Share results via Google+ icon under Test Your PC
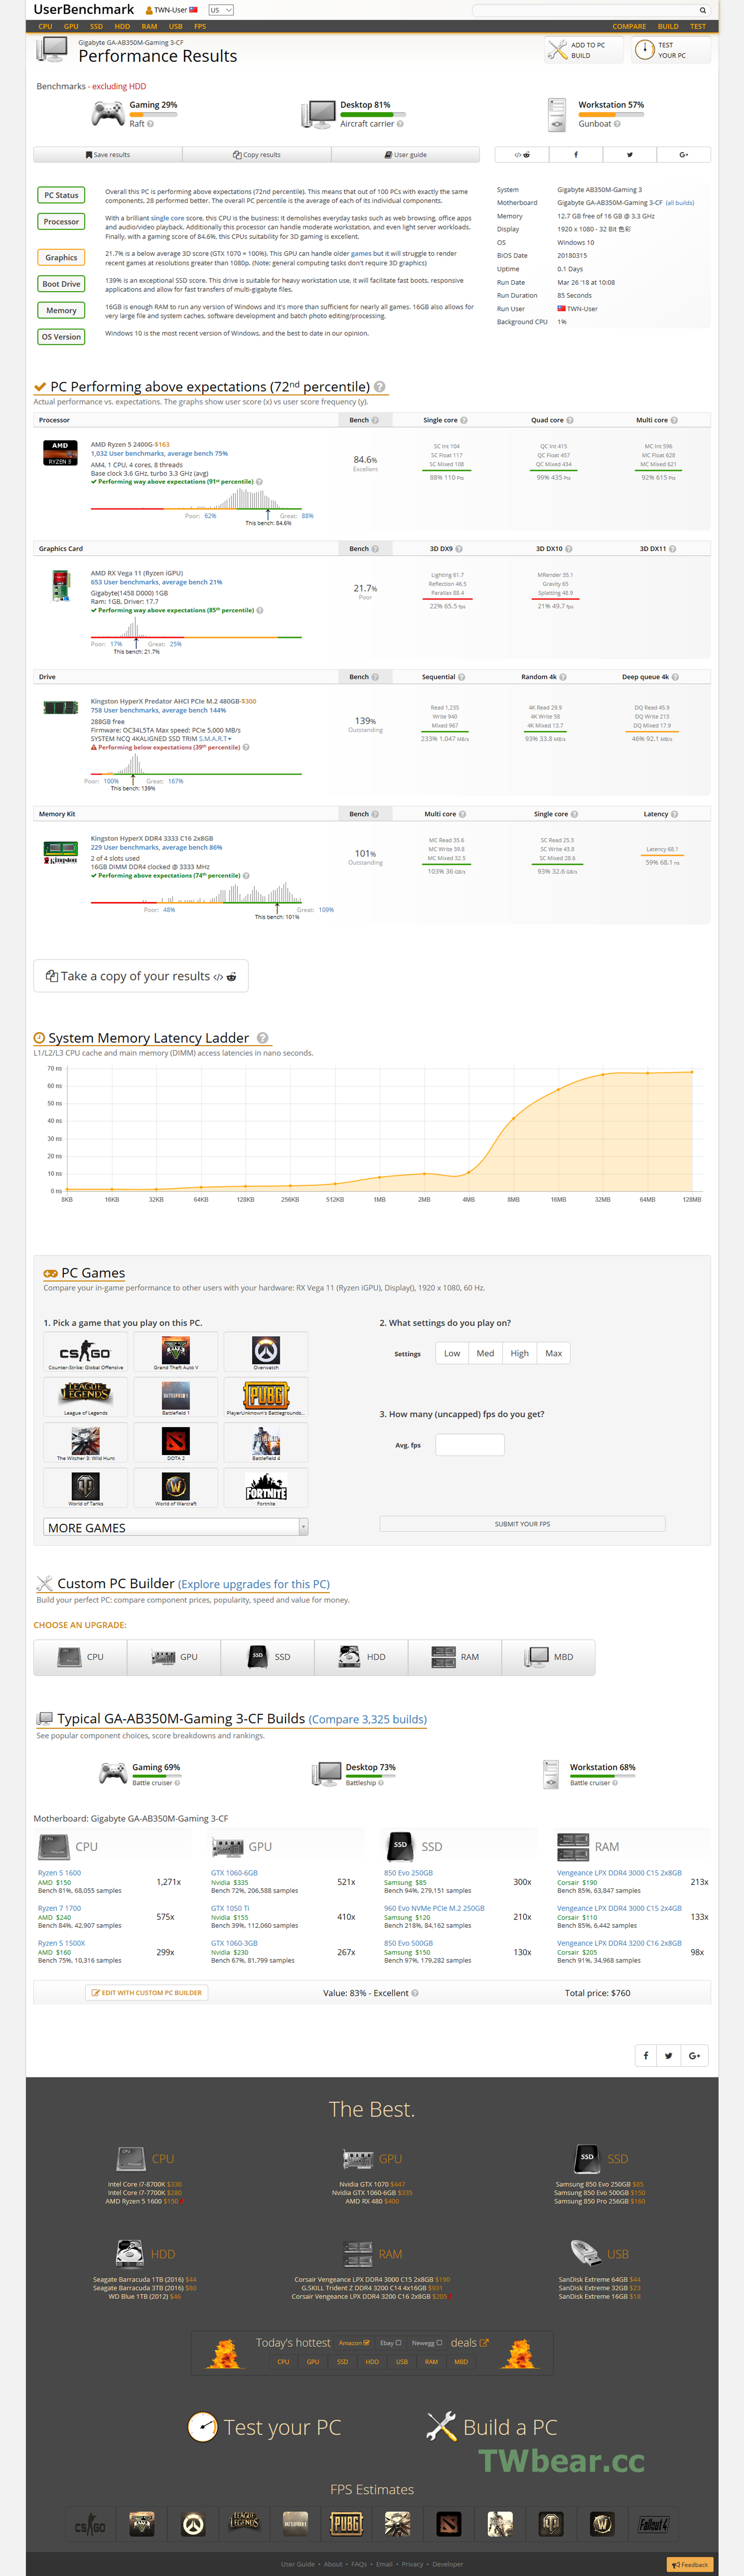This screenshot has height=2576, width=744. (683, 155)
